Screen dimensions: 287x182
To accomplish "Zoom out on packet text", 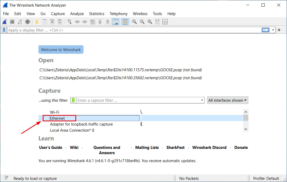I will pos(142,22).
